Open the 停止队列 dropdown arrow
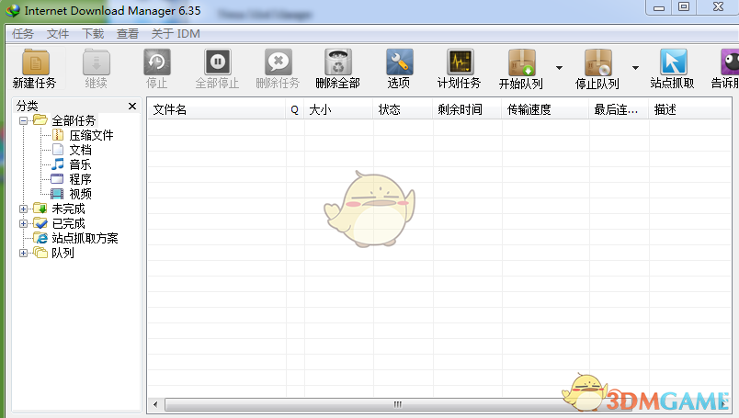The width and height of the screenshot is (739, 418). click(636, 68)
